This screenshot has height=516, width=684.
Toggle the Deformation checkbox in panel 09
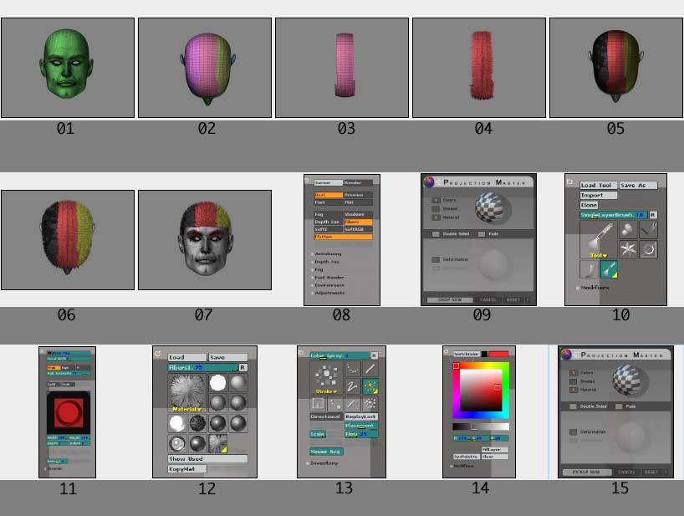coord(436,259)
